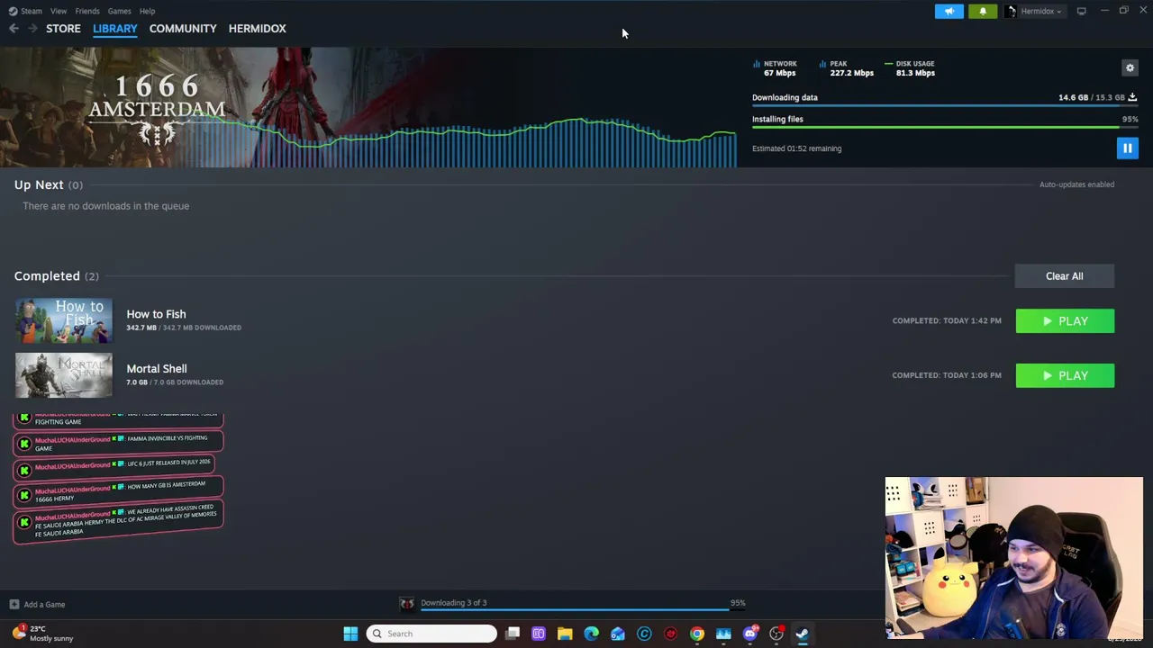Go to the STORE tab
Viewport: 1153px width, 648px height.
point(63,29)
